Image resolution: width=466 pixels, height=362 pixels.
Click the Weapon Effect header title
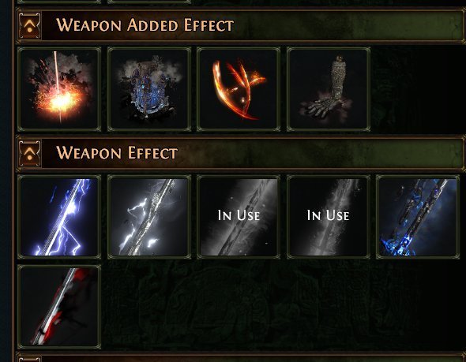(117, 153)
